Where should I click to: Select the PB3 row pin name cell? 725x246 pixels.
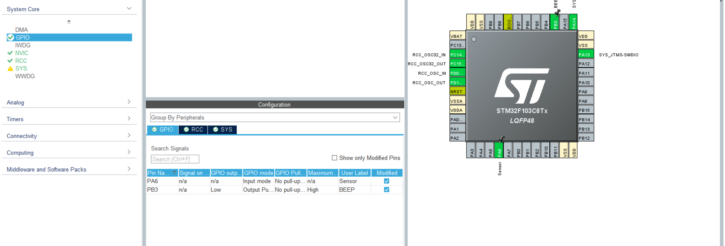(162, 190)
